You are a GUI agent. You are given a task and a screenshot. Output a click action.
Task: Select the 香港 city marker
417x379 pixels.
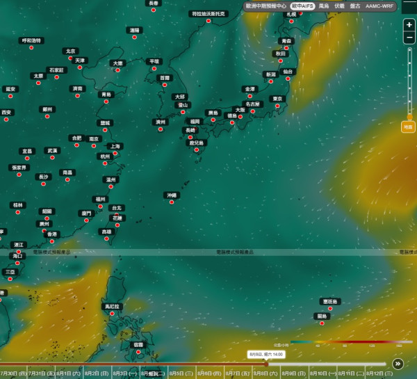pos(52,241)
